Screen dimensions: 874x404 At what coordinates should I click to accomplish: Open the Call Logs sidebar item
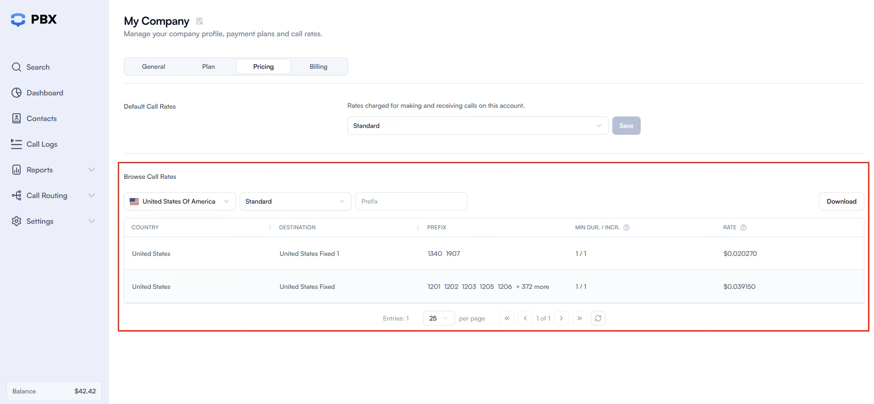click(42, 144)
